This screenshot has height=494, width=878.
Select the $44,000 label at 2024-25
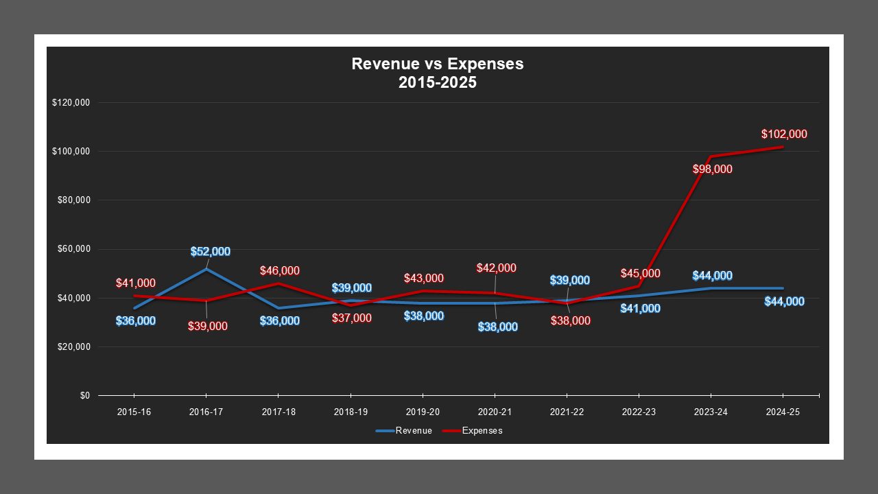coord(783,301)
